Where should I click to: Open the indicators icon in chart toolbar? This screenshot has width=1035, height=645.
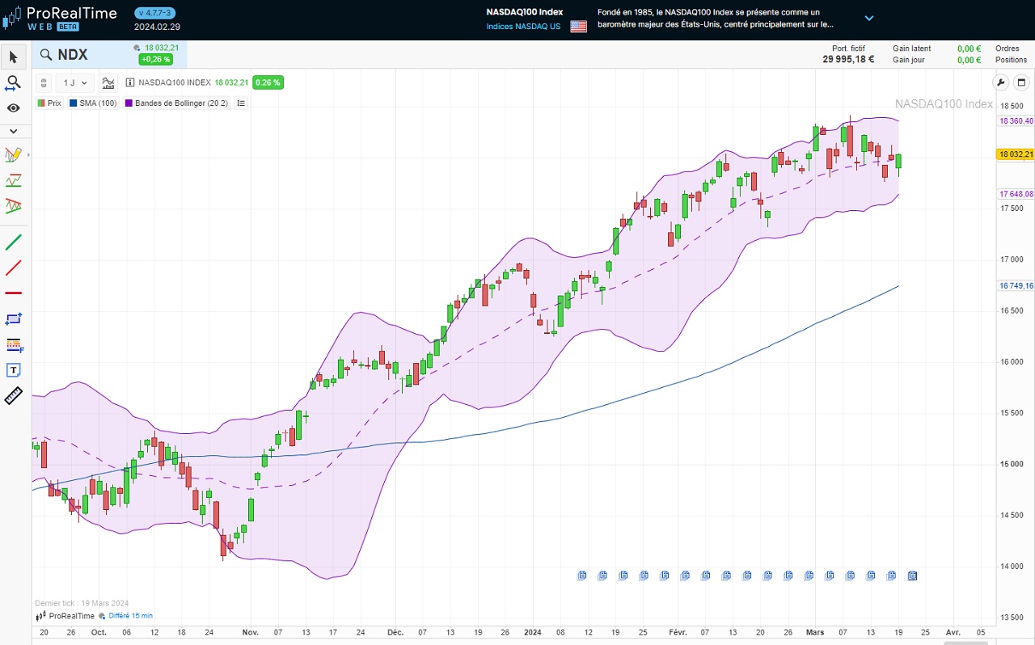(109, 82)
